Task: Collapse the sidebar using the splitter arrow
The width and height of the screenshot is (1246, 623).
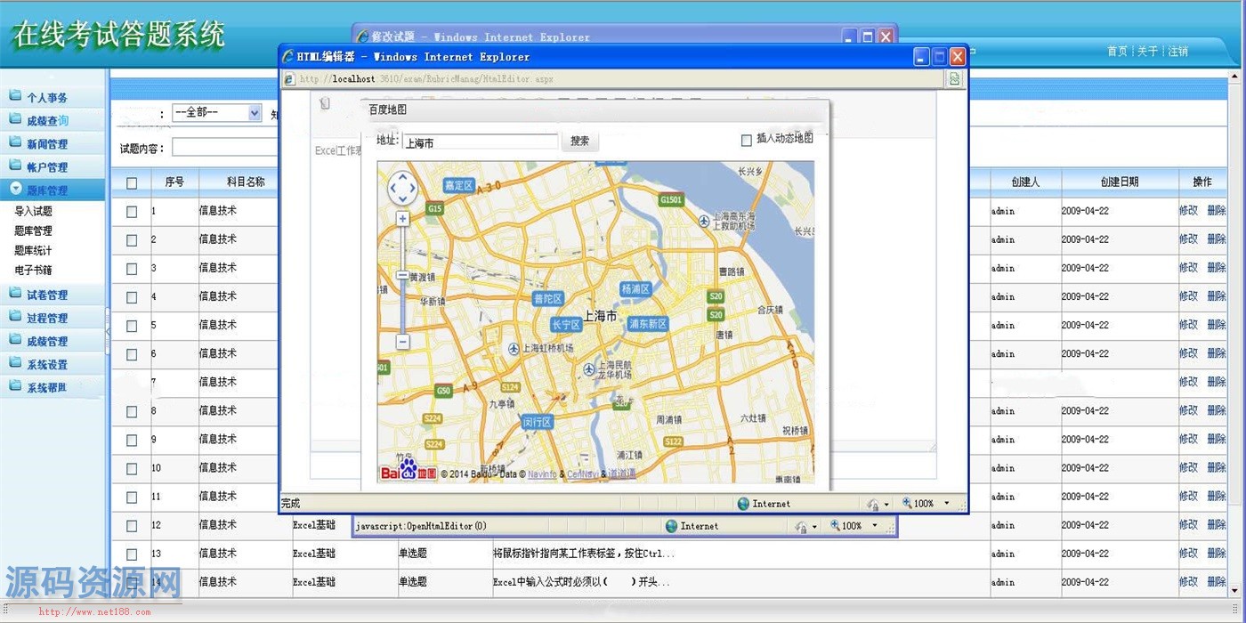Action: [108, 331]
